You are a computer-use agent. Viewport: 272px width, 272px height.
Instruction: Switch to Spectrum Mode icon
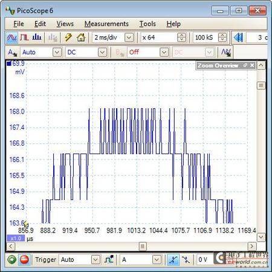37,37
